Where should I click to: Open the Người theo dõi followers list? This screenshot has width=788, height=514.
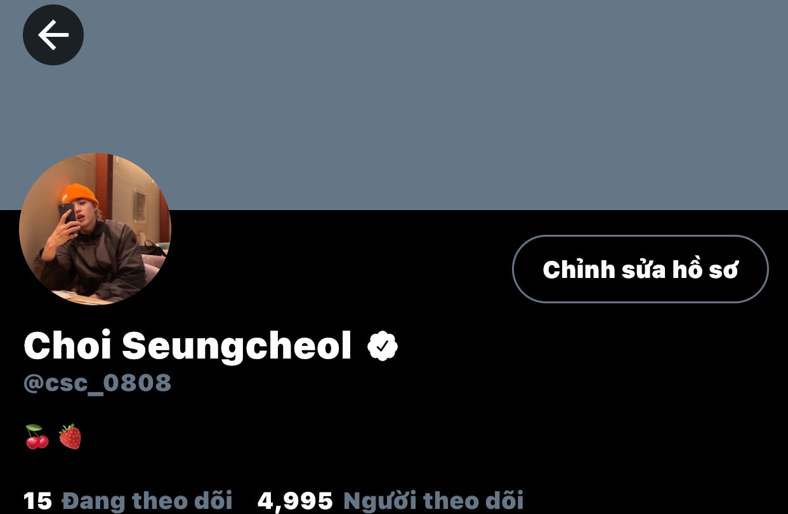coord(433,501)
